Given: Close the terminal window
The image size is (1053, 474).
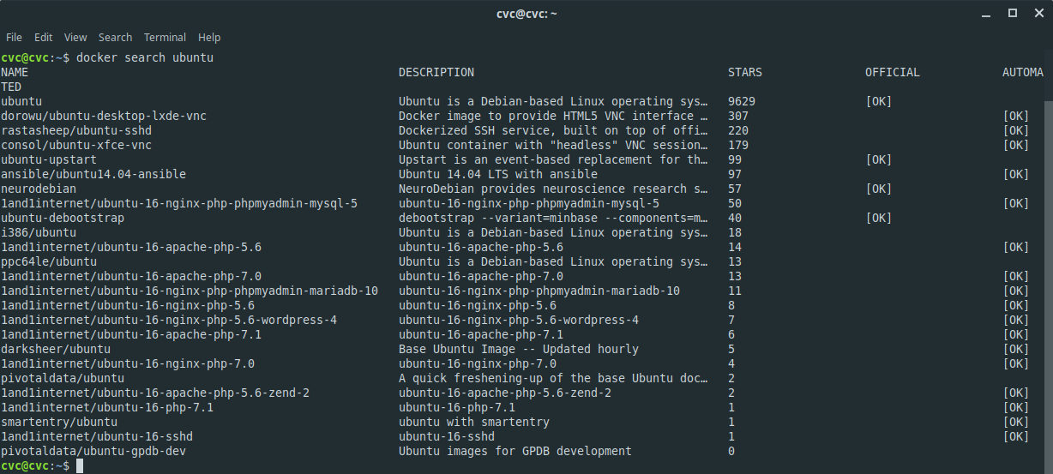Looking at the screenshot, I should point(1037,13).
